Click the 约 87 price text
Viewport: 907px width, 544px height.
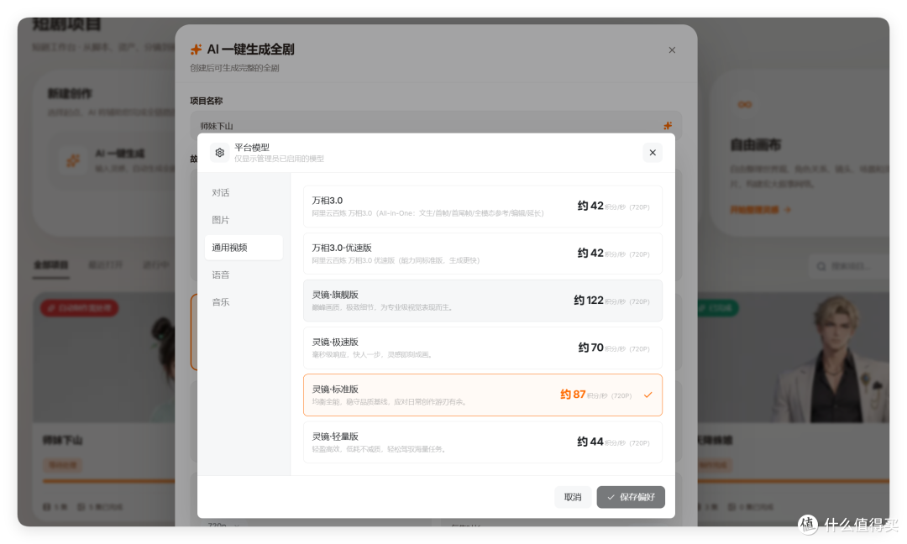pos(573,395)
